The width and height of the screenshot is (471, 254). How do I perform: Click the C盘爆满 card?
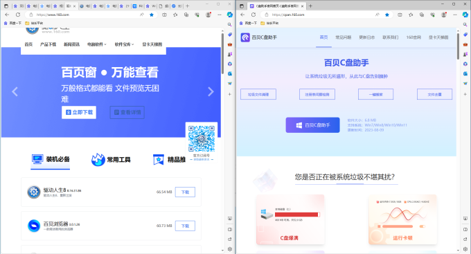(290, 219)
